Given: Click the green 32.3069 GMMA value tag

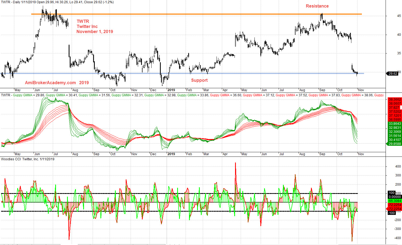Looking at the screenshot, I should 394,132.
